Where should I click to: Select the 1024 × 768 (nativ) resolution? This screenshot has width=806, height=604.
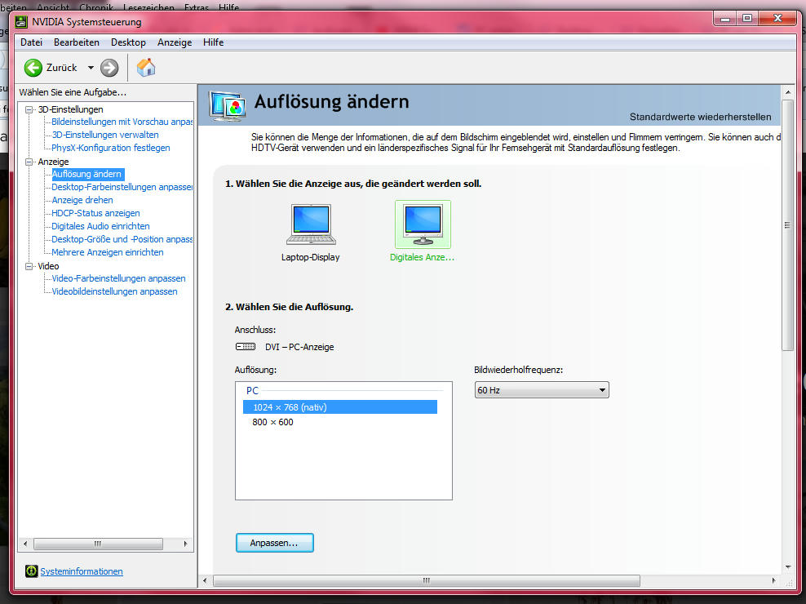(339, 407)
